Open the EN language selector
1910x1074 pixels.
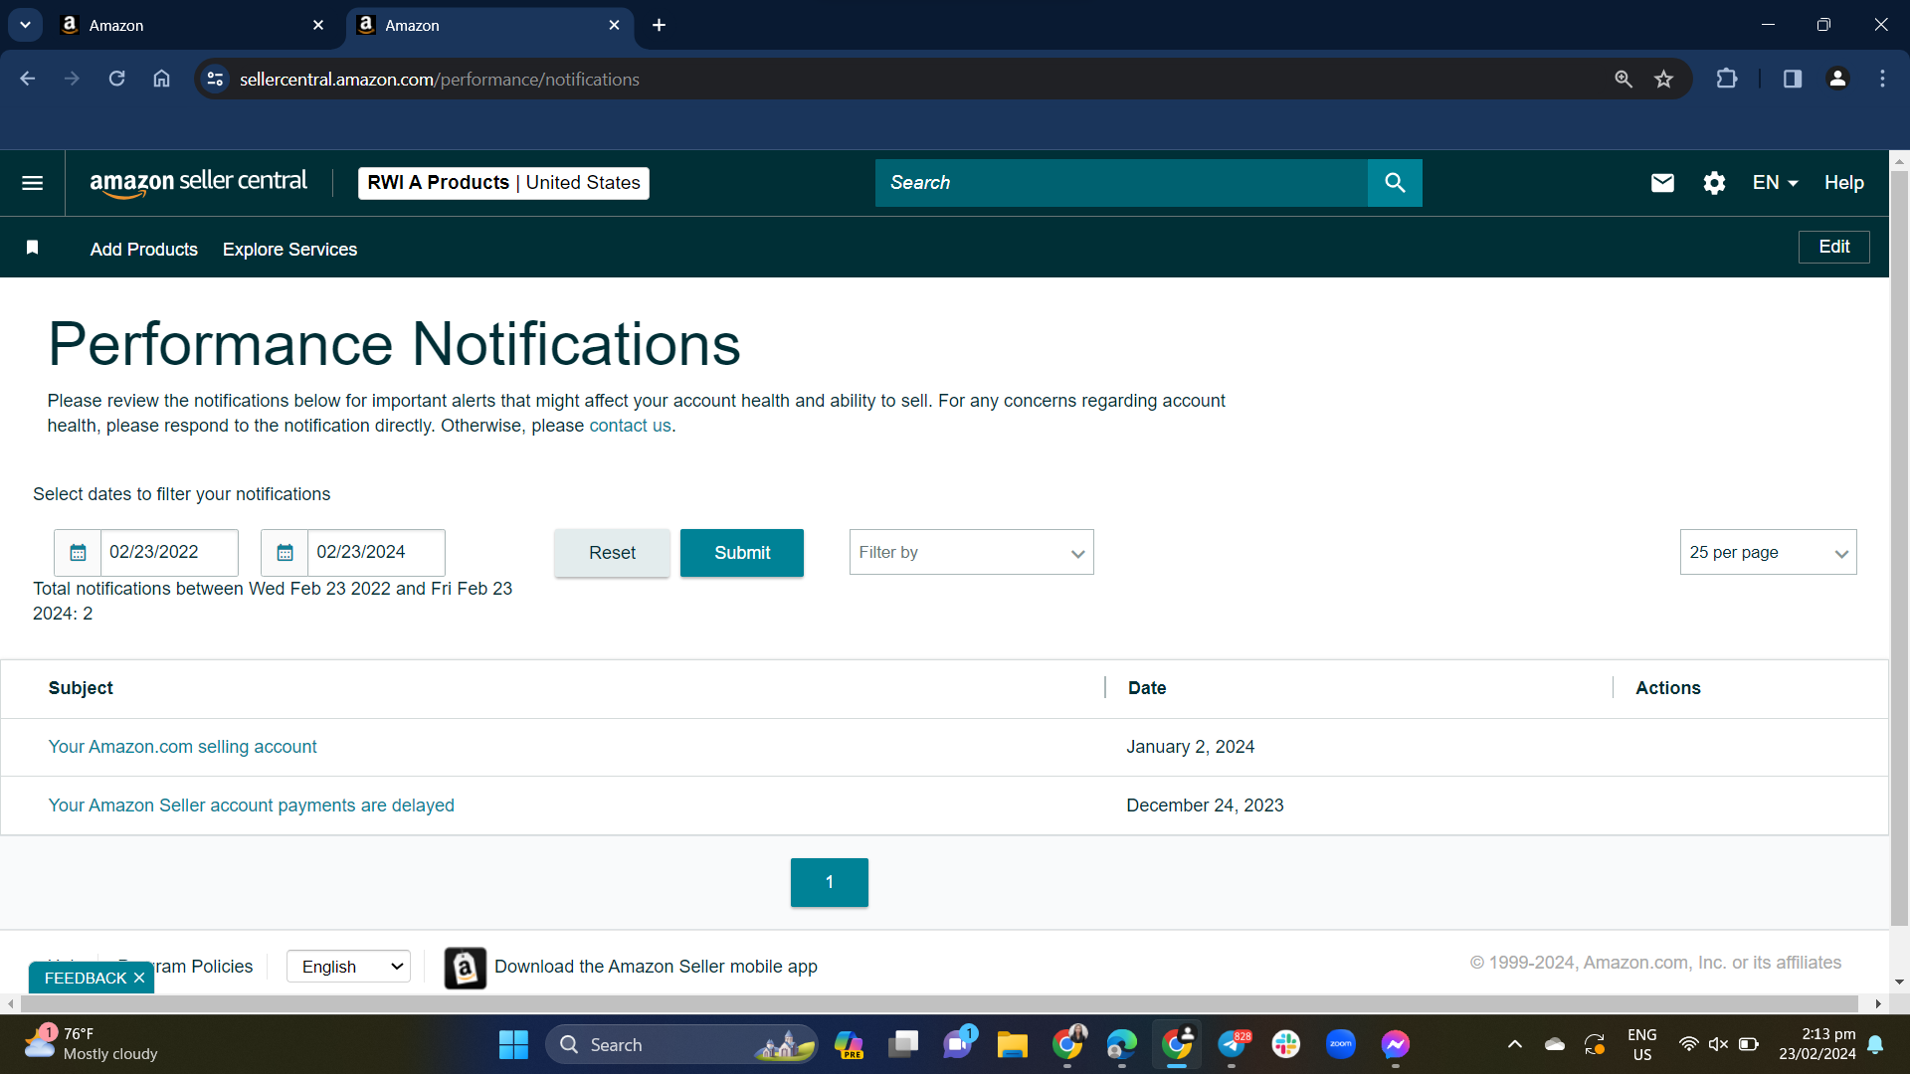(x=1775, y=183)
